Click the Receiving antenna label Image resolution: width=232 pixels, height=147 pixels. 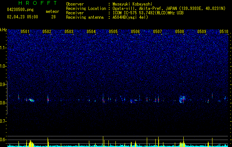tap(85, 17)
